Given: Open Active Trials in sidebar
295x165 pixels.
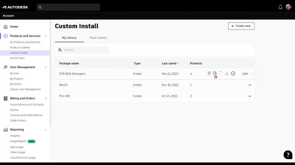Looking at the screenshot, I should (18, 58).
